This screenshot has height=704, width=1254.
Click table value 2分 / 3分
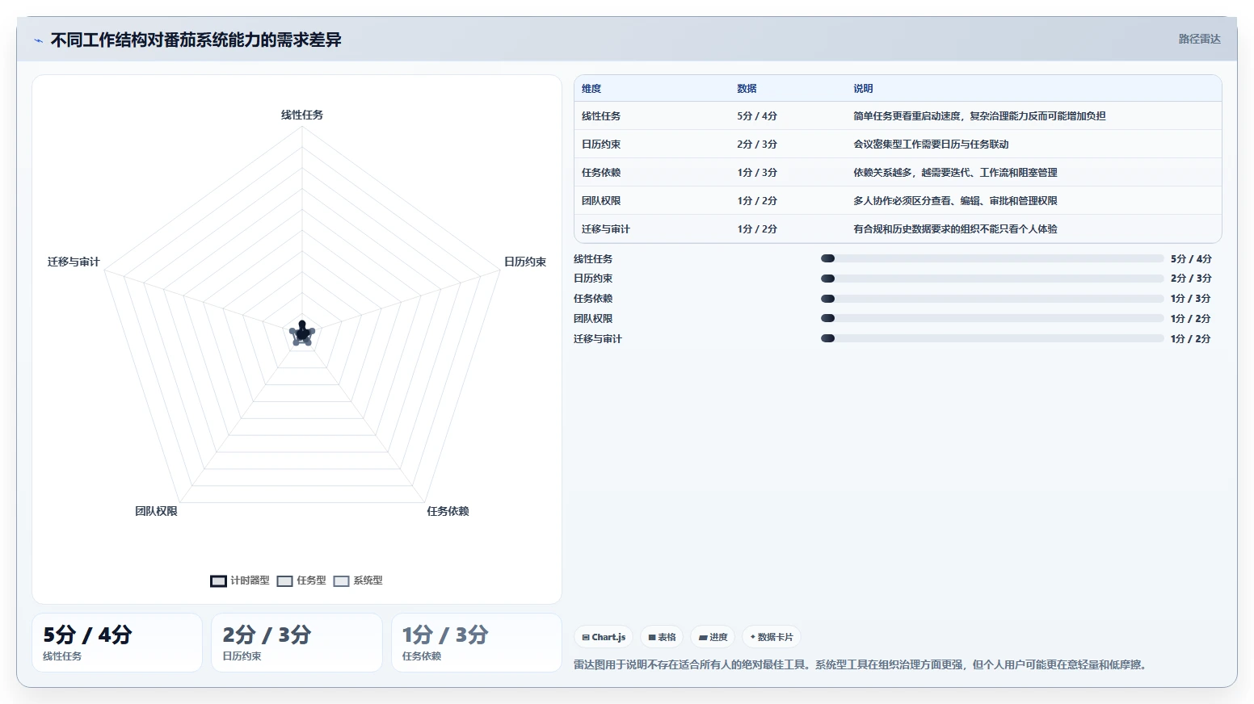click(x=757, y=145)
